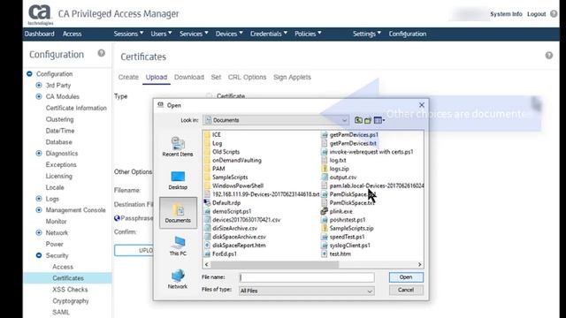566x318 pixels.
Task: Select the plink.exe file
Action: tap(337, 211)
